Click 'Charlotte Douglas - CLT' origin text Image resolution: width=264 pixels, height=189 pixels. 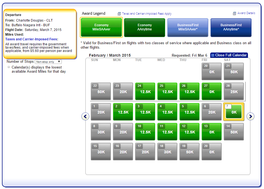tap(34, 20)
